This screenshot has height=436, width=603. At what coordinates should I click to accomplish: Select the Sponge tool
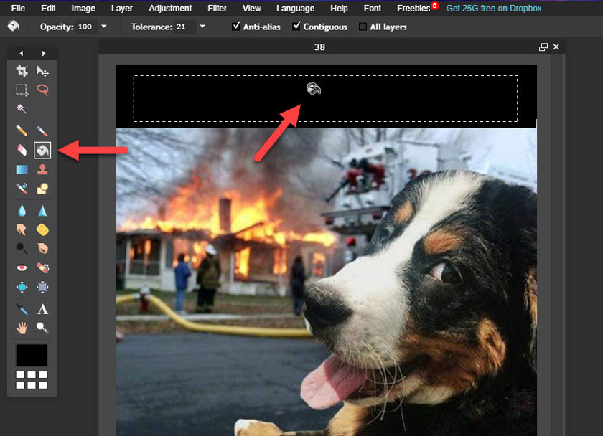(x=42, y=229)
